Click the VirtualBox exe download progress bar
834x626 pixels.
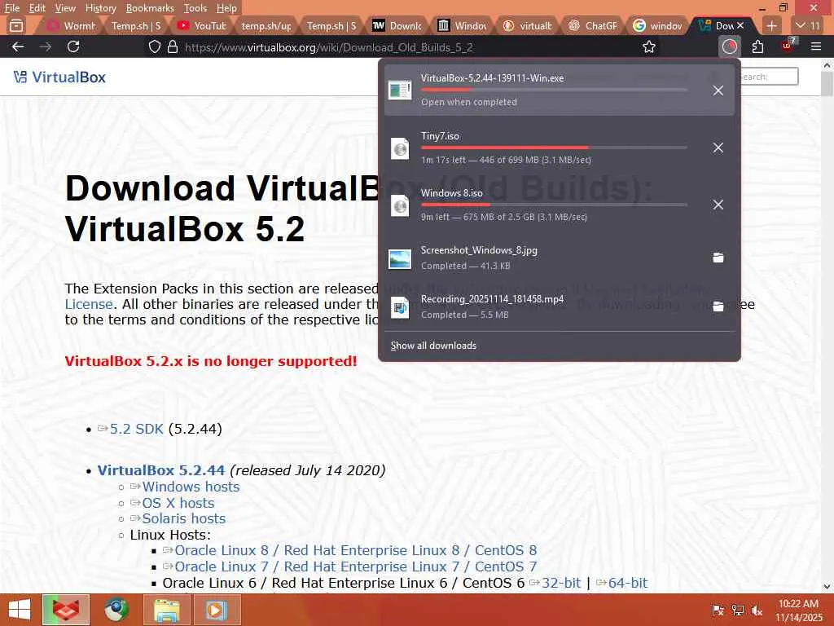pos(554,90)
